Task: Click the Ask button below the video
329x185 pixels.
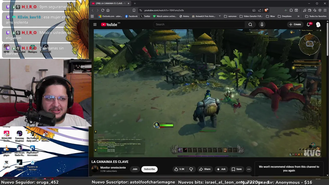Action: (221, 169)
